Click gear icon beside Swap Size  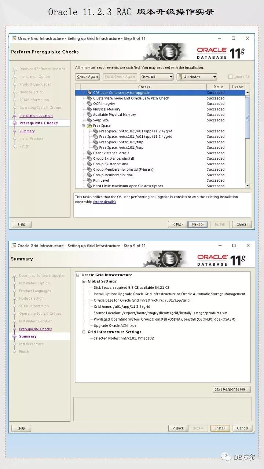coord(89,120)
